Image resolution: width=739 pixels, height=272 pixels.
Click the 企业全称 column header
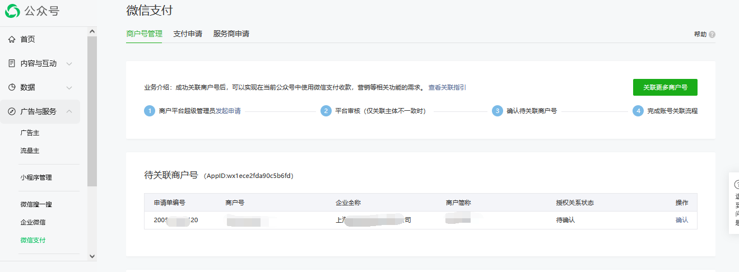(x=348, y=203)
